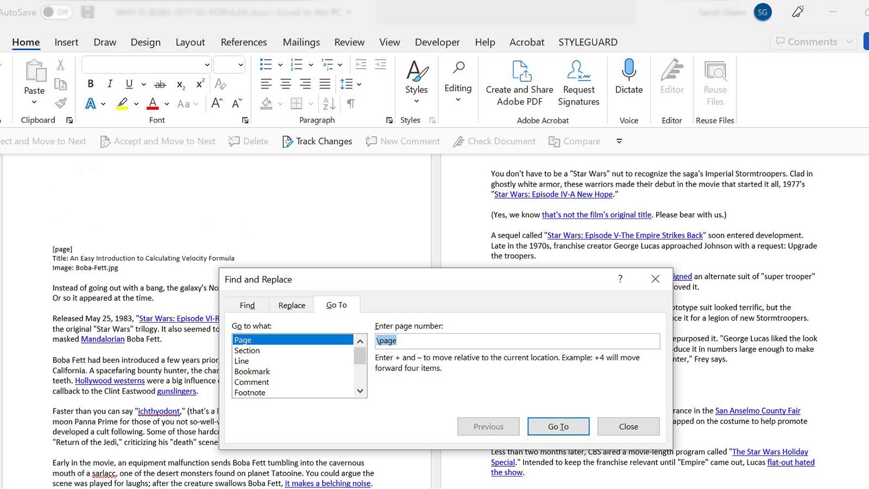
Task: Expand the underline style dropdown arrow
Action: click(143, 84)
